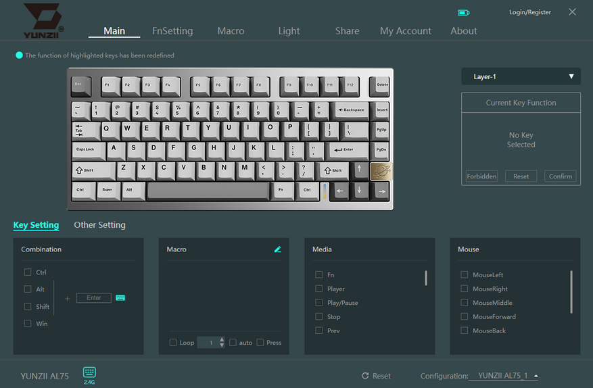Image resolution: width=593 pixels, height=388 pixels.
Task: Click the Media list scrollbar
Action: coord(426,278)
